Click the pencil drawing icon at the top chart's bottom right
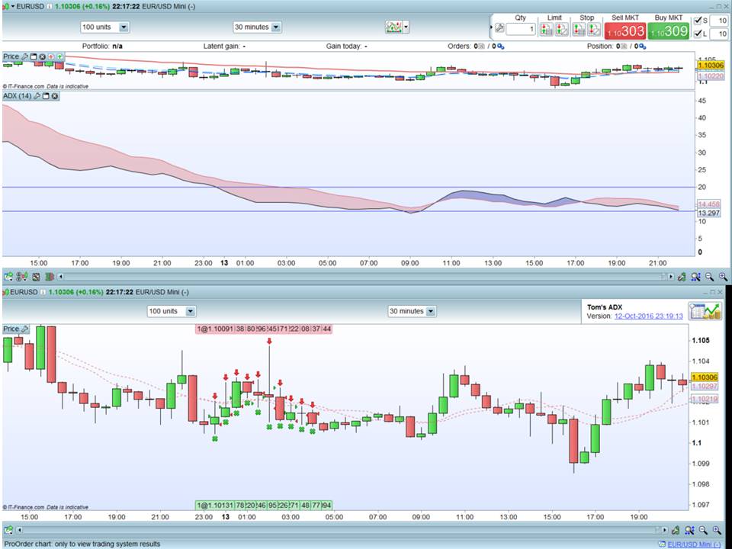 coord(682,277)
